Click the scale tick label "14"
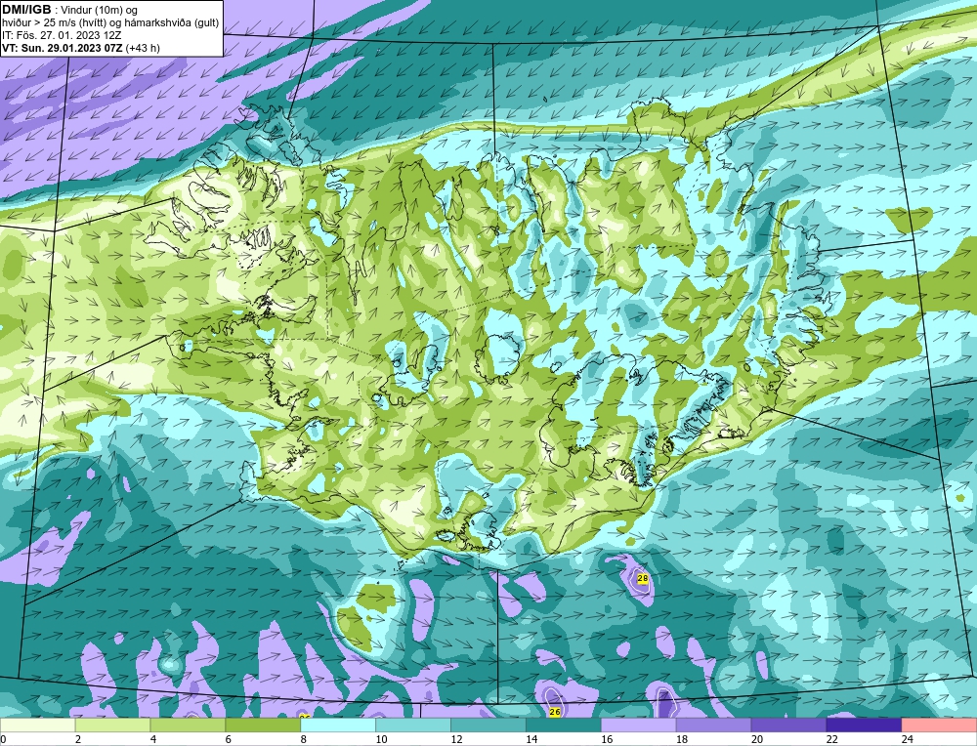 point(531,739)
